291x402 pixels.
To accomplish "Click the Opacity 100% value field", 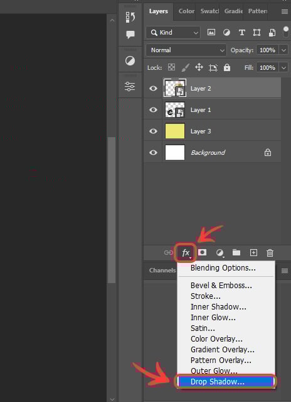I will [268, 50].
